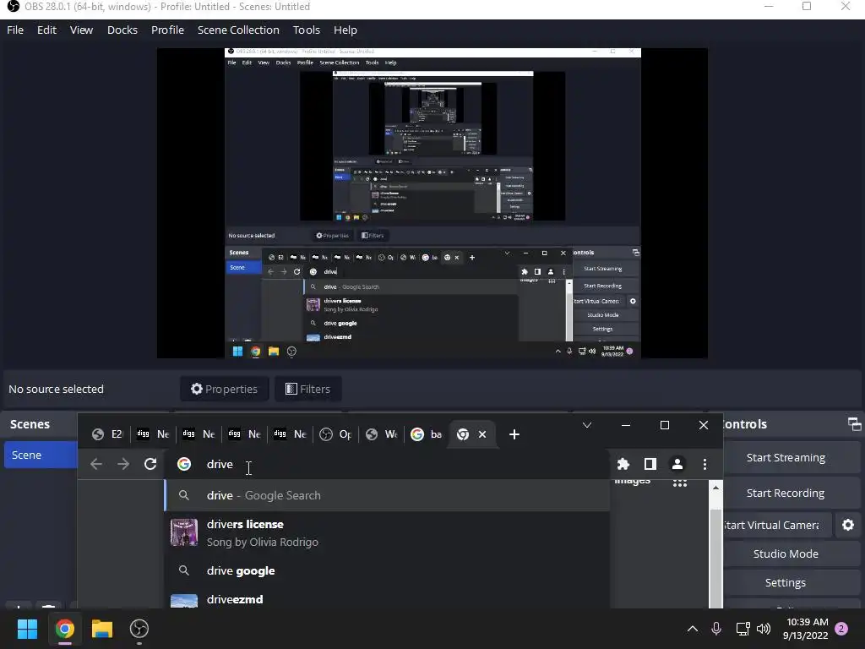Viewport: 865px width, 649px height.
Task: Click Start Streaming
Action: (786, 457)
